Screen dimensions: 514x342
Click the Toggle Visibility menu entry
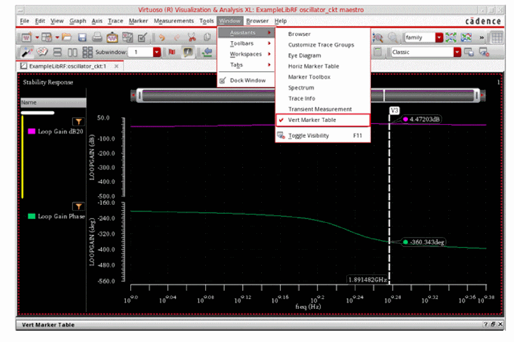click(x=308, y=136)
